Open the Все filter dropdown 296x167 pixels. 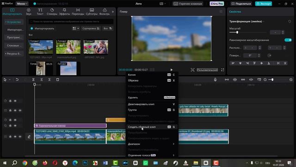[108, 28]
